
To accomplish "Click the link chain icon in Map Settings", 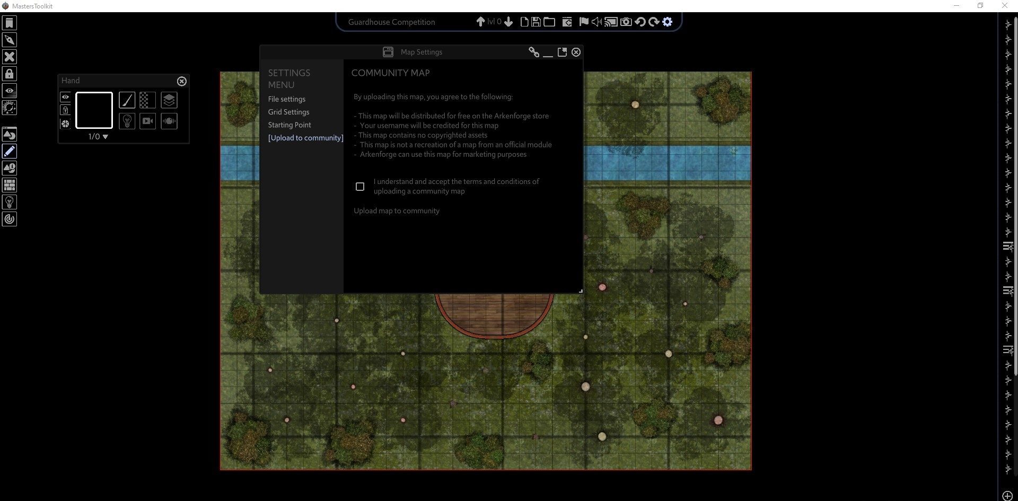I will point(534,52).
